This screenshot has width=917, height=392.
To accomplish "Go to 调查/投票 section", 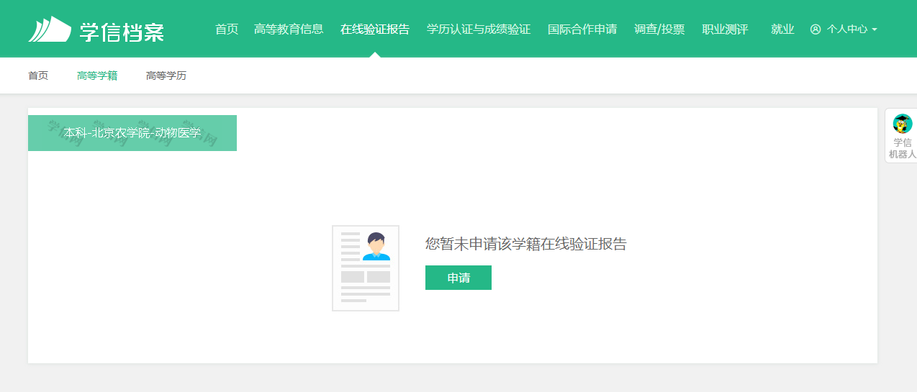I will pyautogui.click(x=659, y=29).
